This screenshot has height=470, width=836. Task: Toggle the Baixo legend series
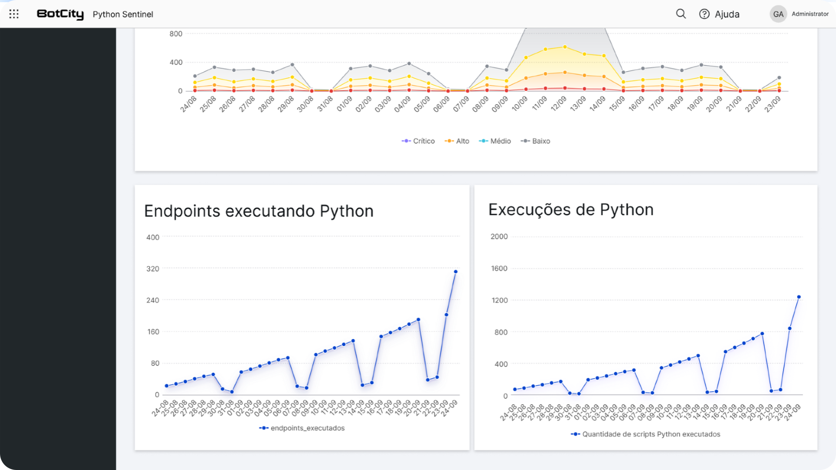(536, 141)
